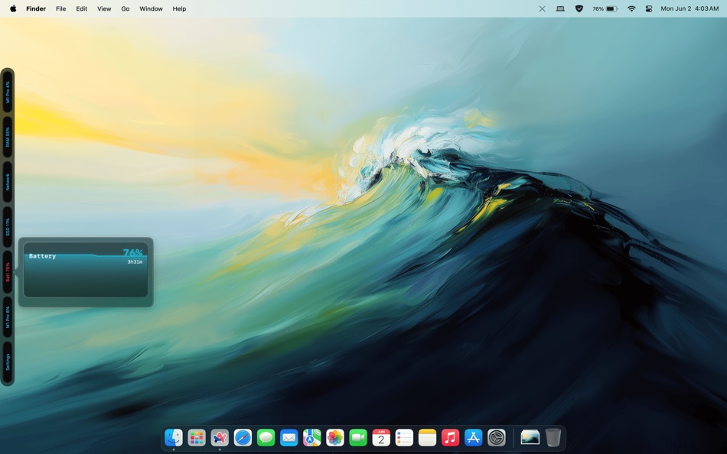Click the shield checkmark menu bar icon
Viewport: 727px width, 454px height.
[x=579, y=8]
